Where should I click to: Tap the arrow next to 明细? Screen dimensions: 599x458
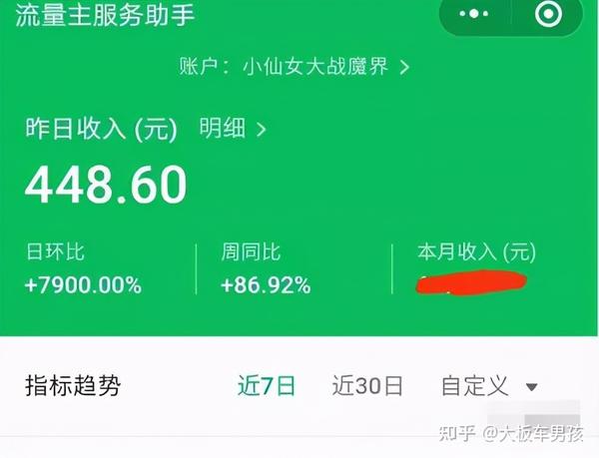pyautogui.click(x=262, y=130)
